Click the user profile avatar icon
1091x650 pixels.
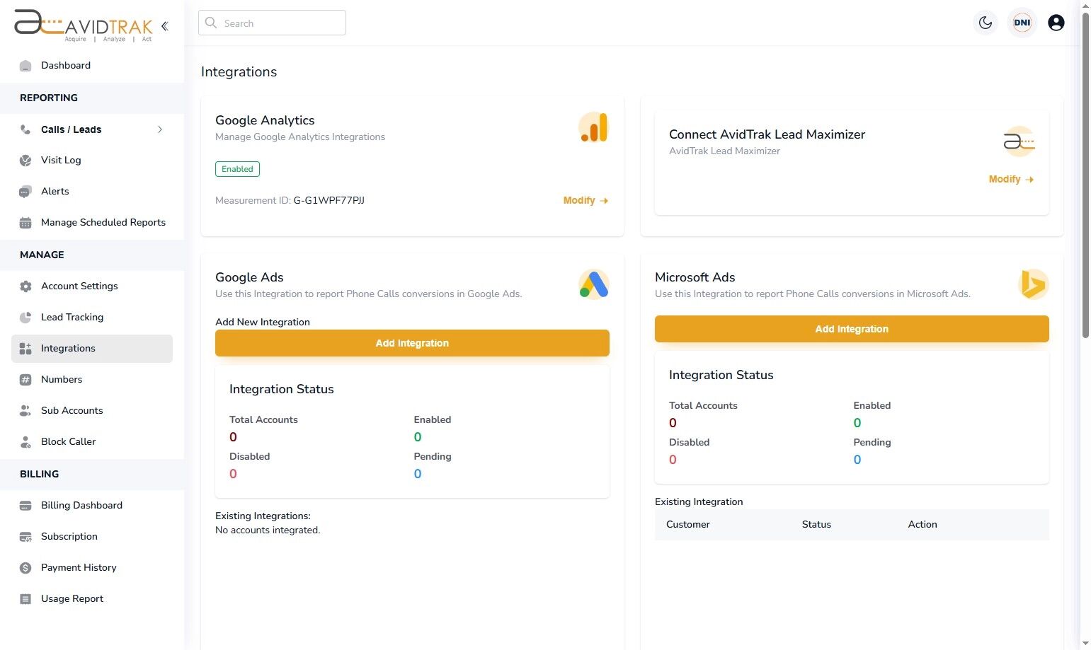pyautogui.click(x=1056, y=22)
